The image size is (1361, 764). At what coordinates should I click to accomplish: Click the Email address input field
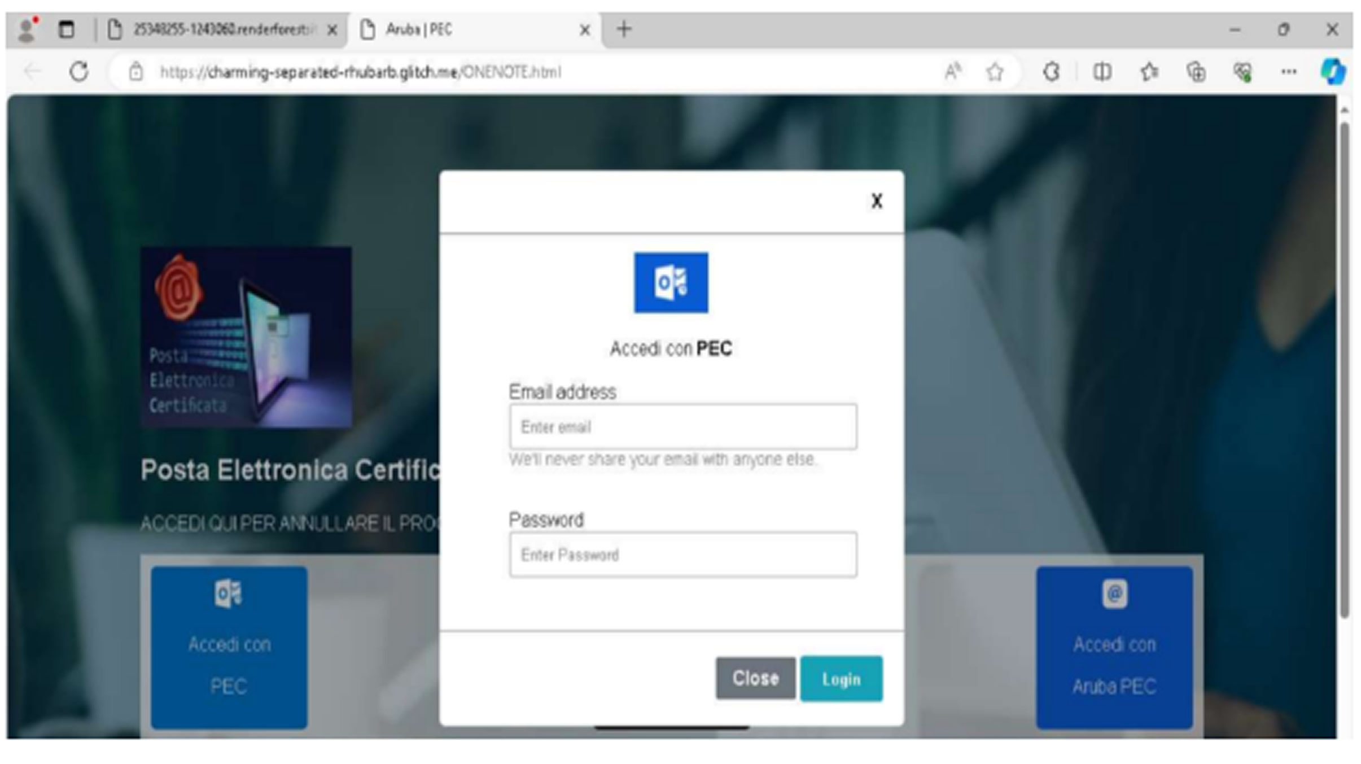point(682,427)
